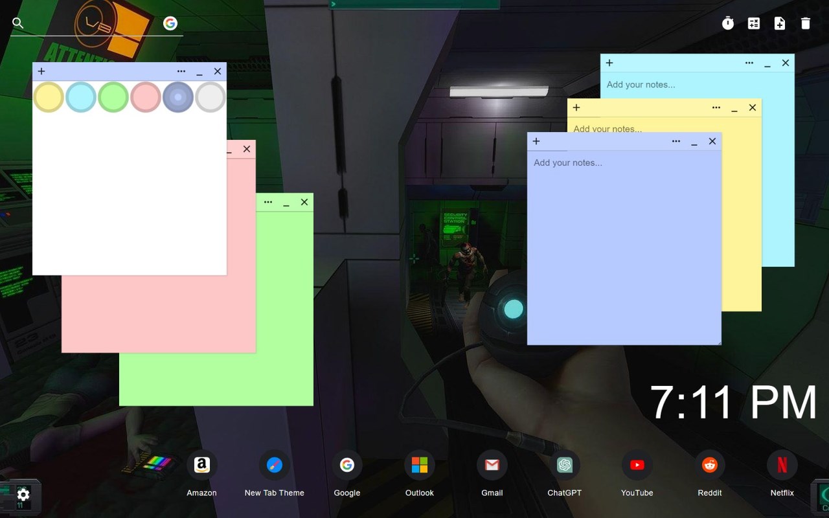Image resolution: width=829 pixels, height=518 pixels.
Task: Click the plus on the cyan note
Action: click(609, 63)
